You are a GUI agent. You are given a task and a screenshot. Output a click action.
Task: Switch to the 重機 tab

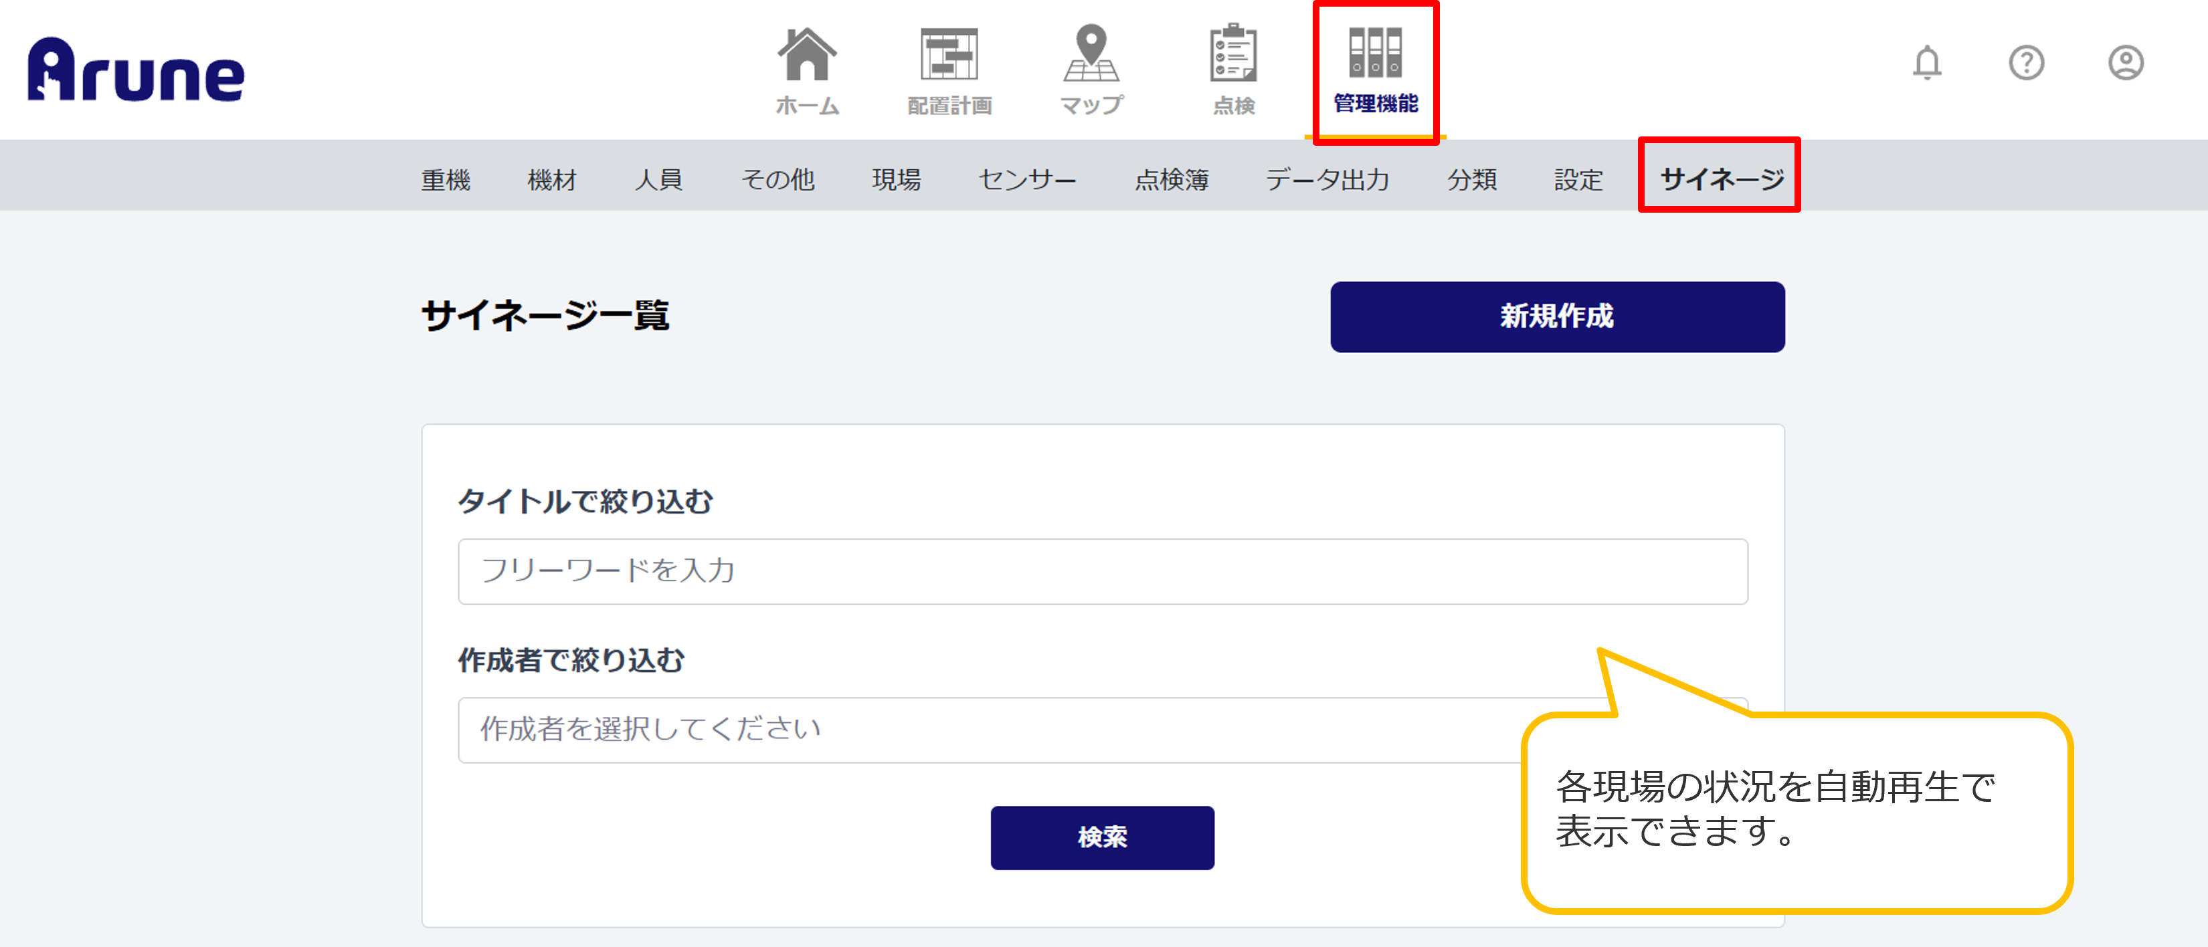pos(446,179)
